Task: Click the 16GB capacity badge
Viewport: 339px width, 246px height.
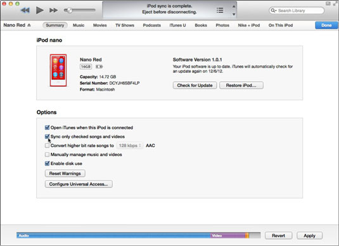Action: point(86,67)
